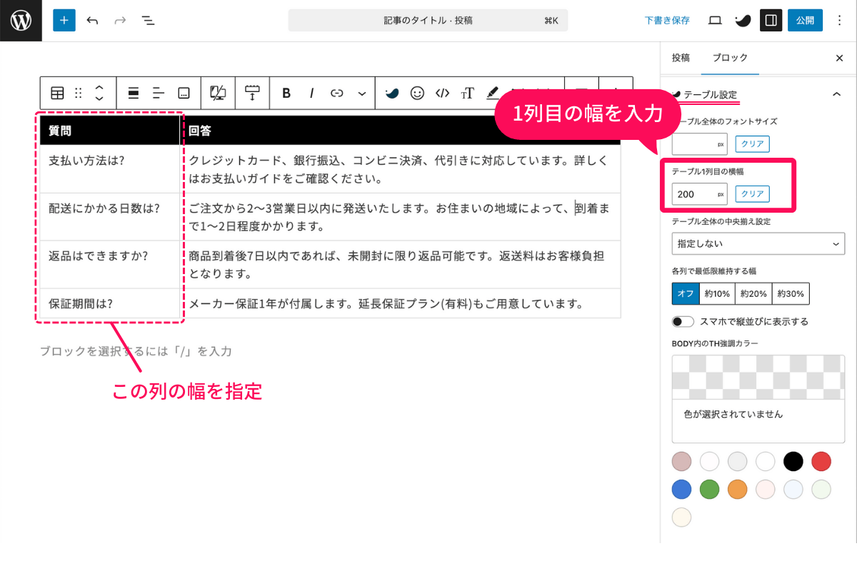Click the undo arrow icon
Viewport: 857px width, 571px height.
click(93, 20)
